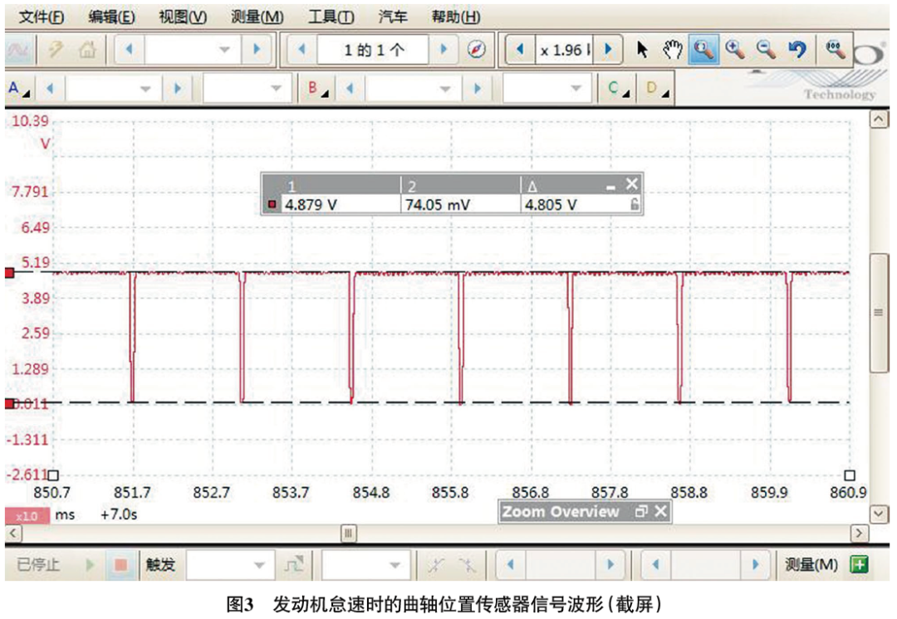This screenshot has width=897, height=619.
Task: Select the hand pan tool
Action: [x=672, y=50]
